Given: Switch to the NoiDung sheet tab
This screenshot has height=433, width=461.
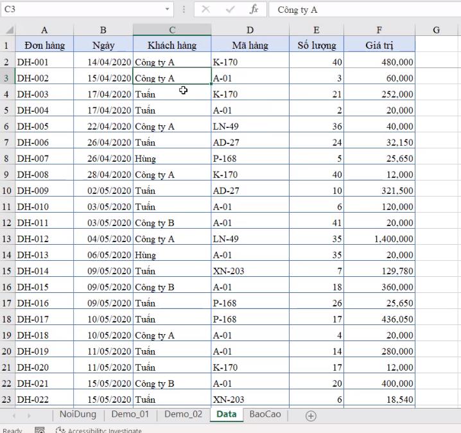Looking at the screenshot, I should click(78, 414).
